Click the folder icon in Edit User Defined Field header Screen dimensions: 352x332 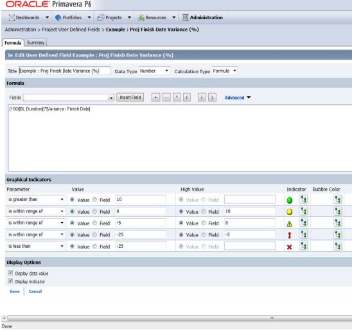10,55
